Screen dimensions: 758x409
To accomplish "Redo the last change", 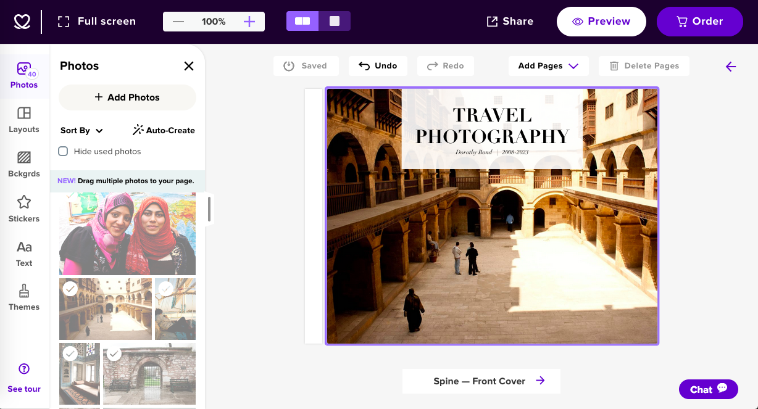I will pyautogui.click(x=445, y=66).
